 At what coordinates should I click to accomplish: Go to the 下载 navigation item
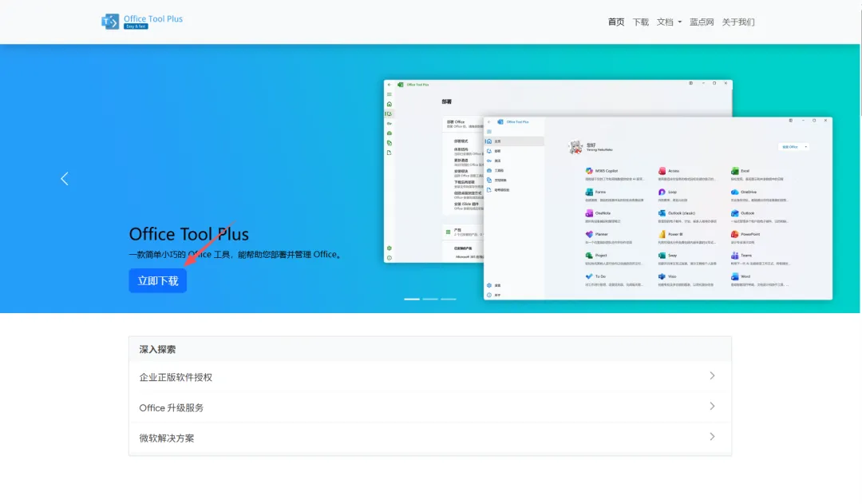(x=640, y=22)
